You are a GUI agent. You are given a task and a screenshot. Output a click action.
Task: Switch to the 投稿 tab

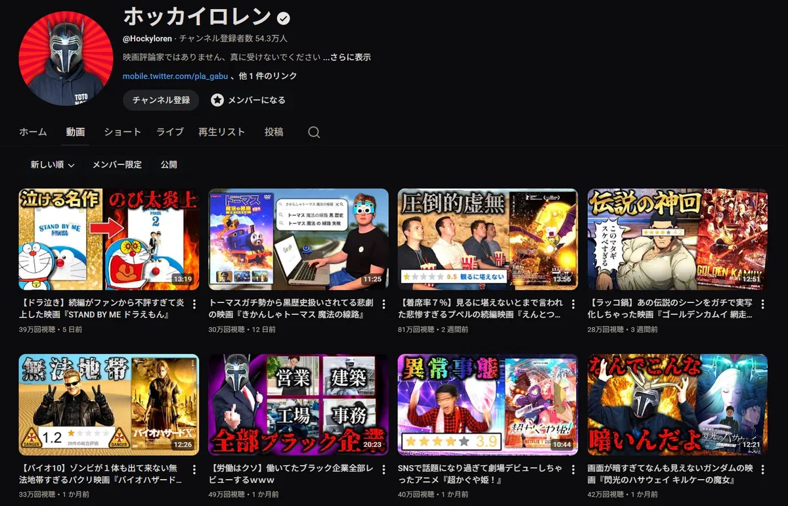click(274, 132)
